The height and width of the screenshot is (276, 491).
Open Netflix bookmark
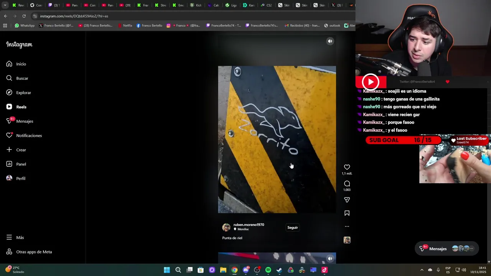click(x=125, y=26)
